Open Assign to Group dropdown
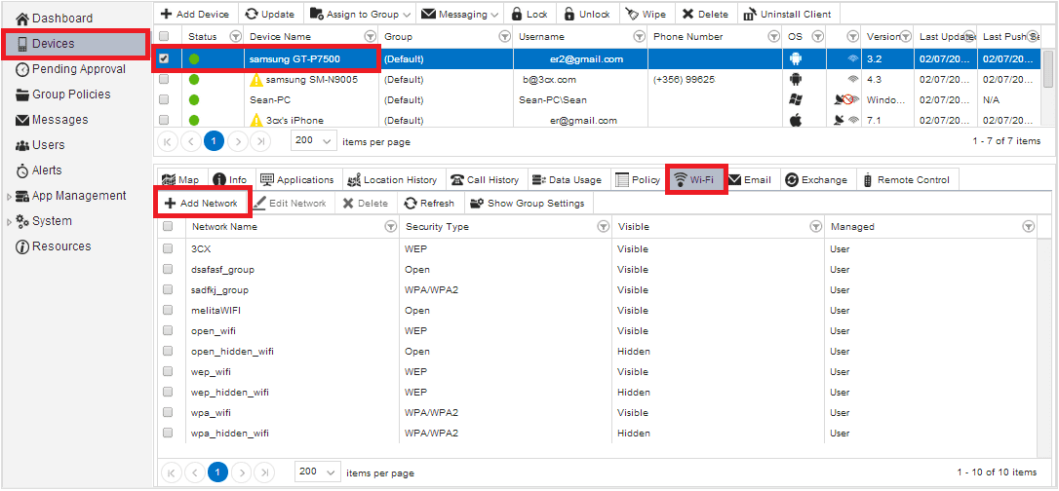The image size is (1059, 491). coord(360,15)
